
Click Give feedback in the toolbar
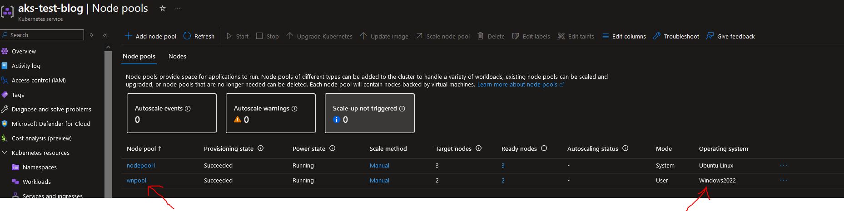(730, 36)
